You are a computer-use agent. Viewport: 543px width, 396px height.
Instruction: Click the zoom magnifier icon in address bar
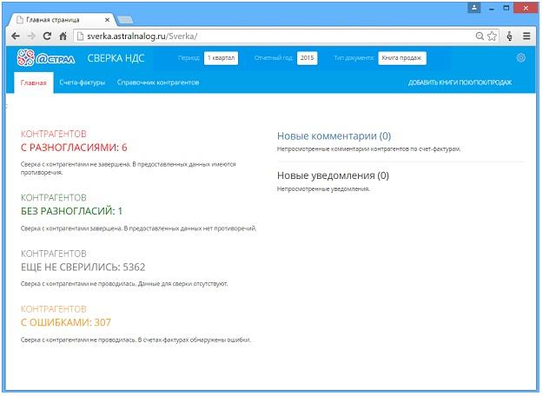pyautogui.click(x=480, y=36)
